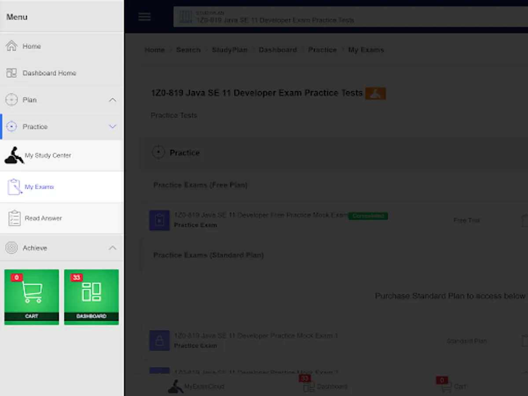Open Read Answer menu item
Image resolution: width=528 pixels, height=396 pixels.
point(62,218)
